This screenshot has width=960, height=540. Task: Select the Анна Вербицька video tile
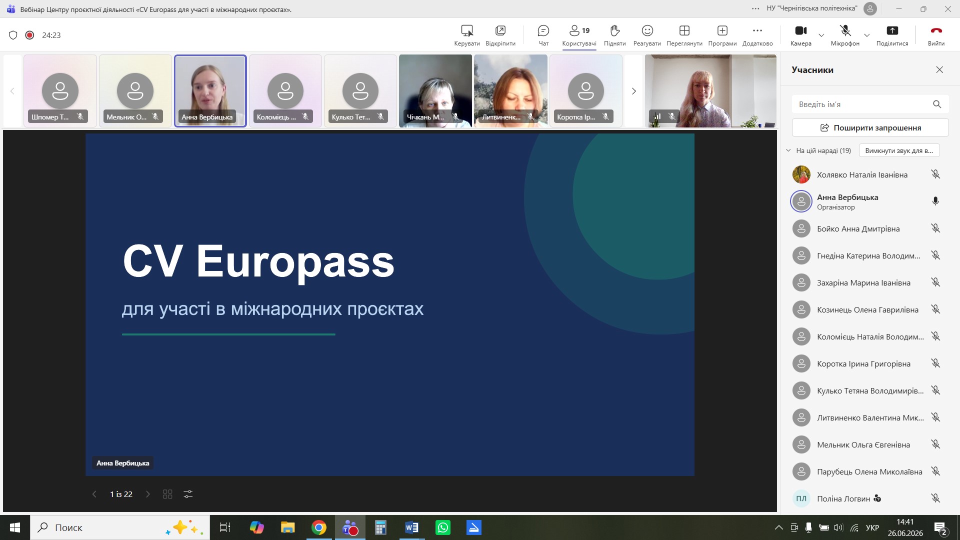click(x=210, y=91)
